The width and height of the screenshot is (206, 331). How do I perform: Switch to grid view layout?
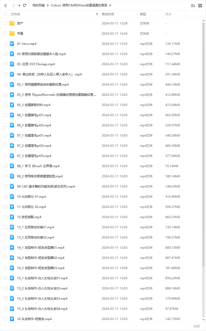click(x=200, y=5)
